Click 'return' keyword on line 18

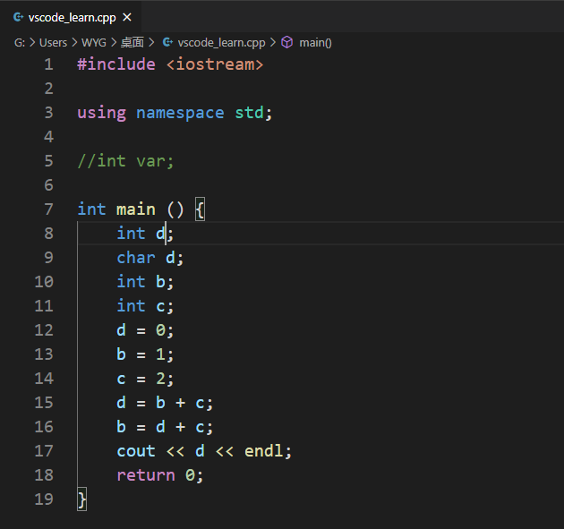[x=146, y=475]
